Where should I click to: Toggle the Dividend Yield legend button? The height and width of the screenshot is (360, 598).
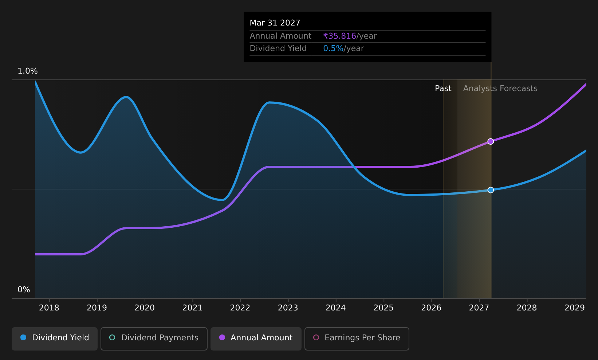coord(55,339)
